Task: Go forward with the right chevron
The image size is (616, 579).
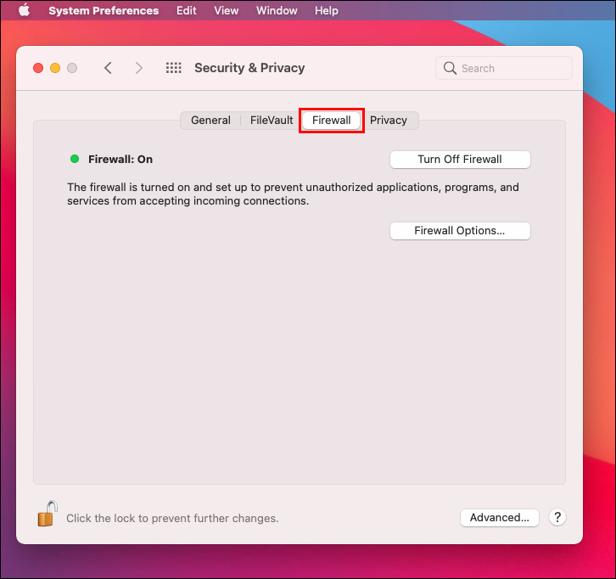Action: tap(138, 68)
